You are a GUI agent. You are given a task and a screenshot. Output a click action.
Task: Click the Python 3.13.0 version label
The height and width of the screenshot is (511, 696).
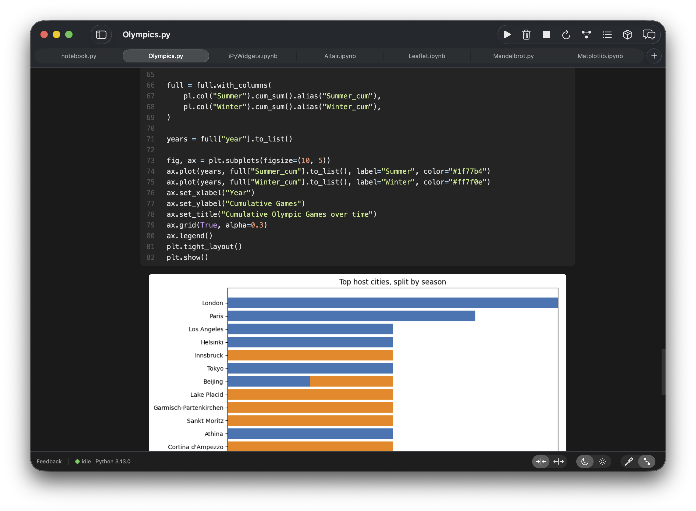click(113, 462)
